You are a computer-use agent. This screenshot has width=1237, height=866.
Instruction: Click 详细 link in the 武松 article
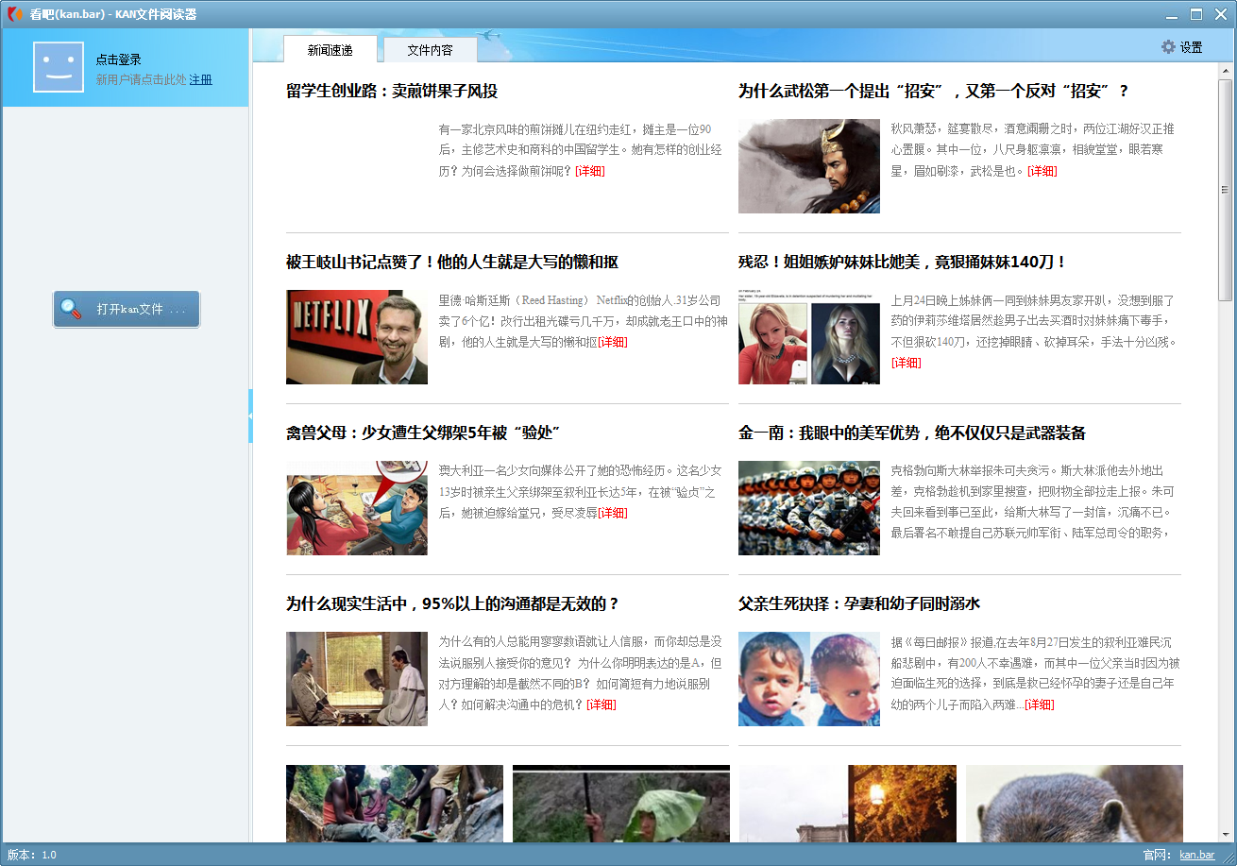1042,171
